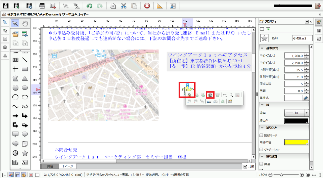Click the green Undo arrow
The image size is (323, 178).
click(x=89, y=6)
